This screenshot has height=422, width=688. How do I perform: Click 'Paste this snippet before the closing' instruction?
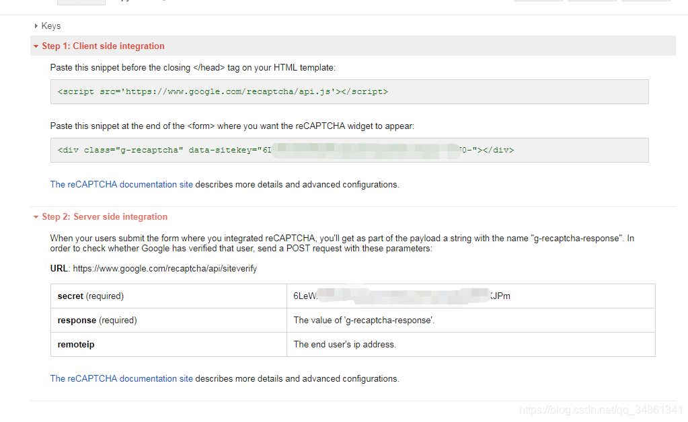pos(192,67)
